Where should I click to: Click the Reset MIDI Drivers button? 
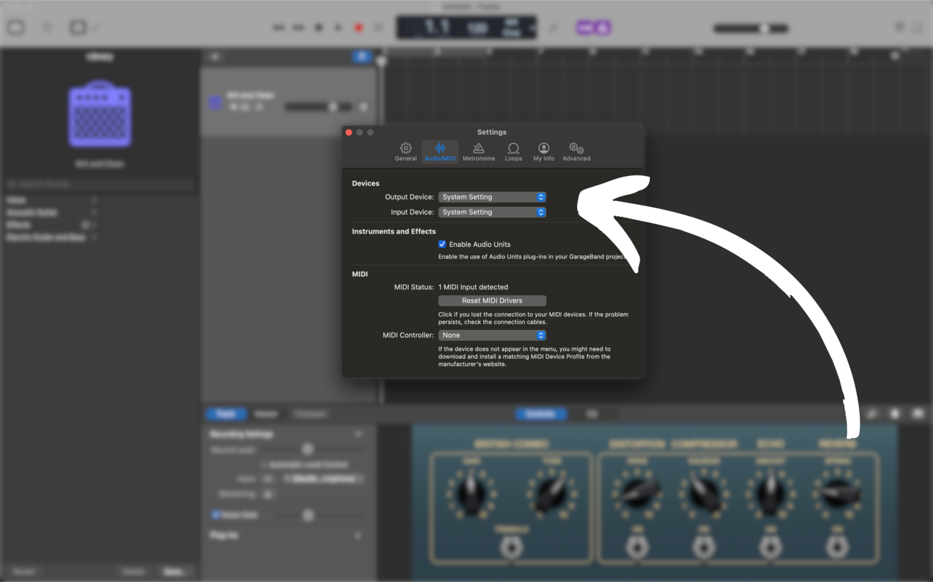tap(492, 301)
